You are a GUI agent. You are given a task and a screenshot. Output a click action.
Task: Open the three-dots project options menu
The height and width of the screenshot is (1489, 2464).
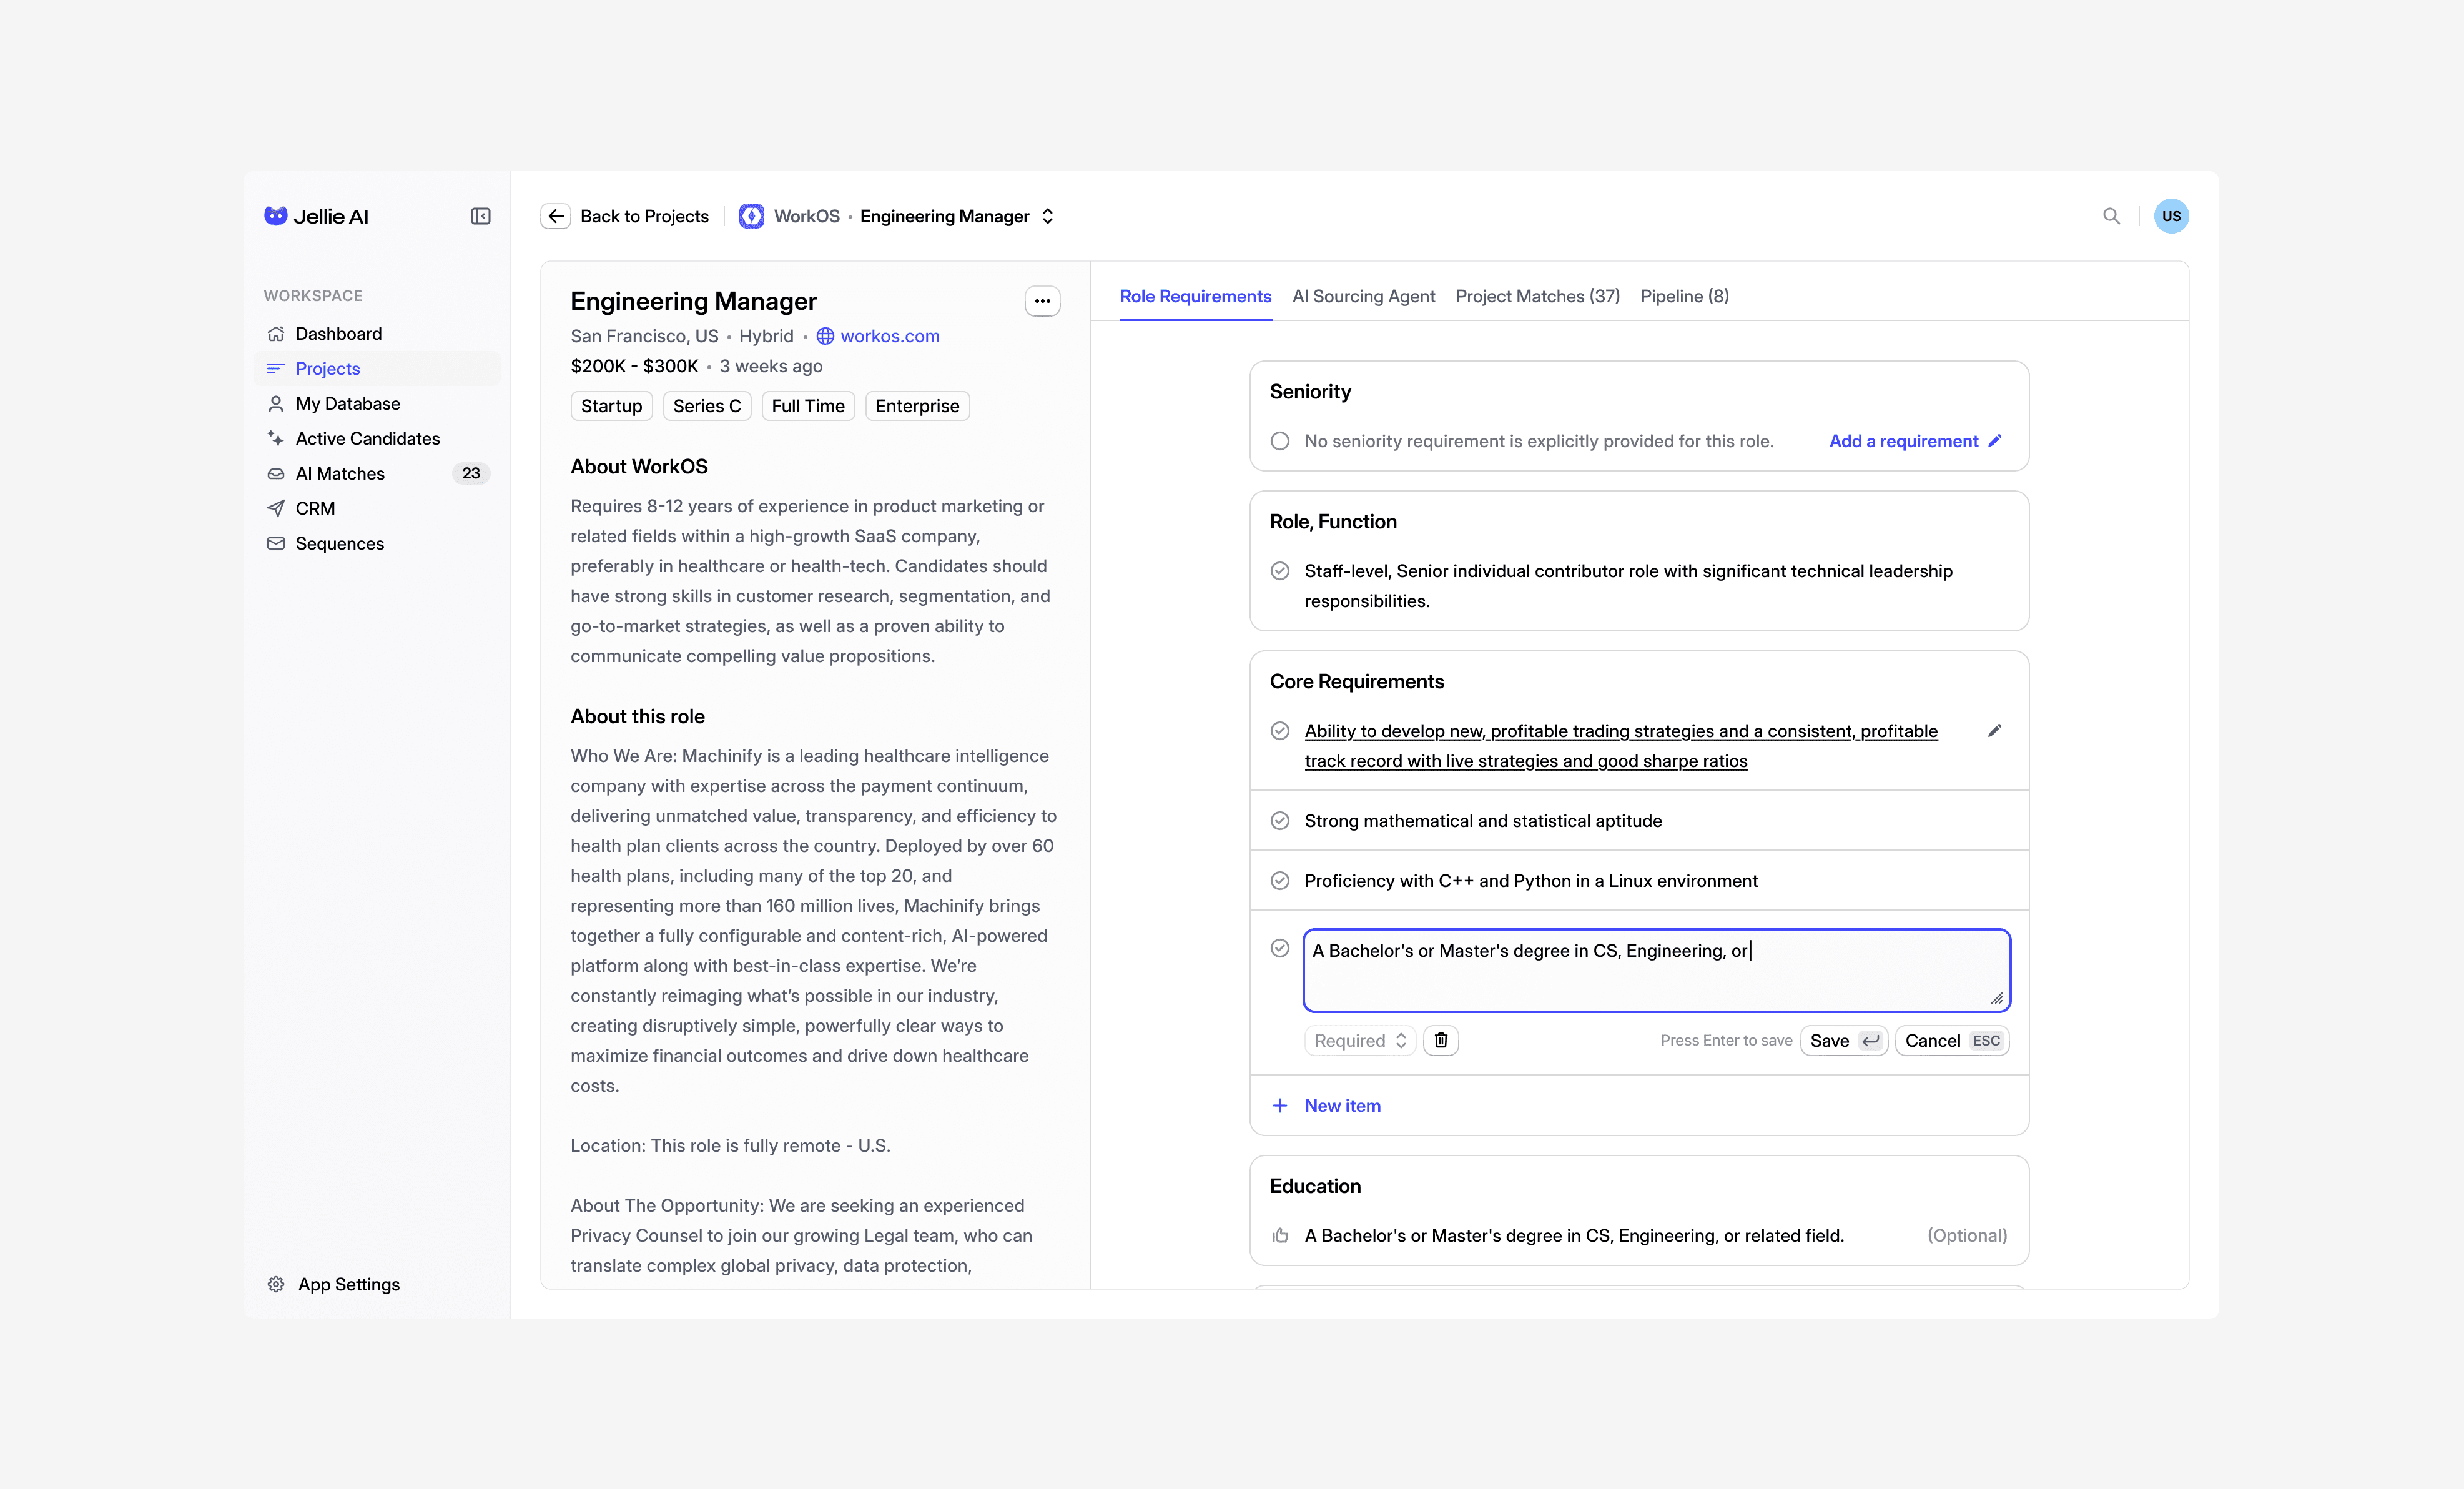1042,301
